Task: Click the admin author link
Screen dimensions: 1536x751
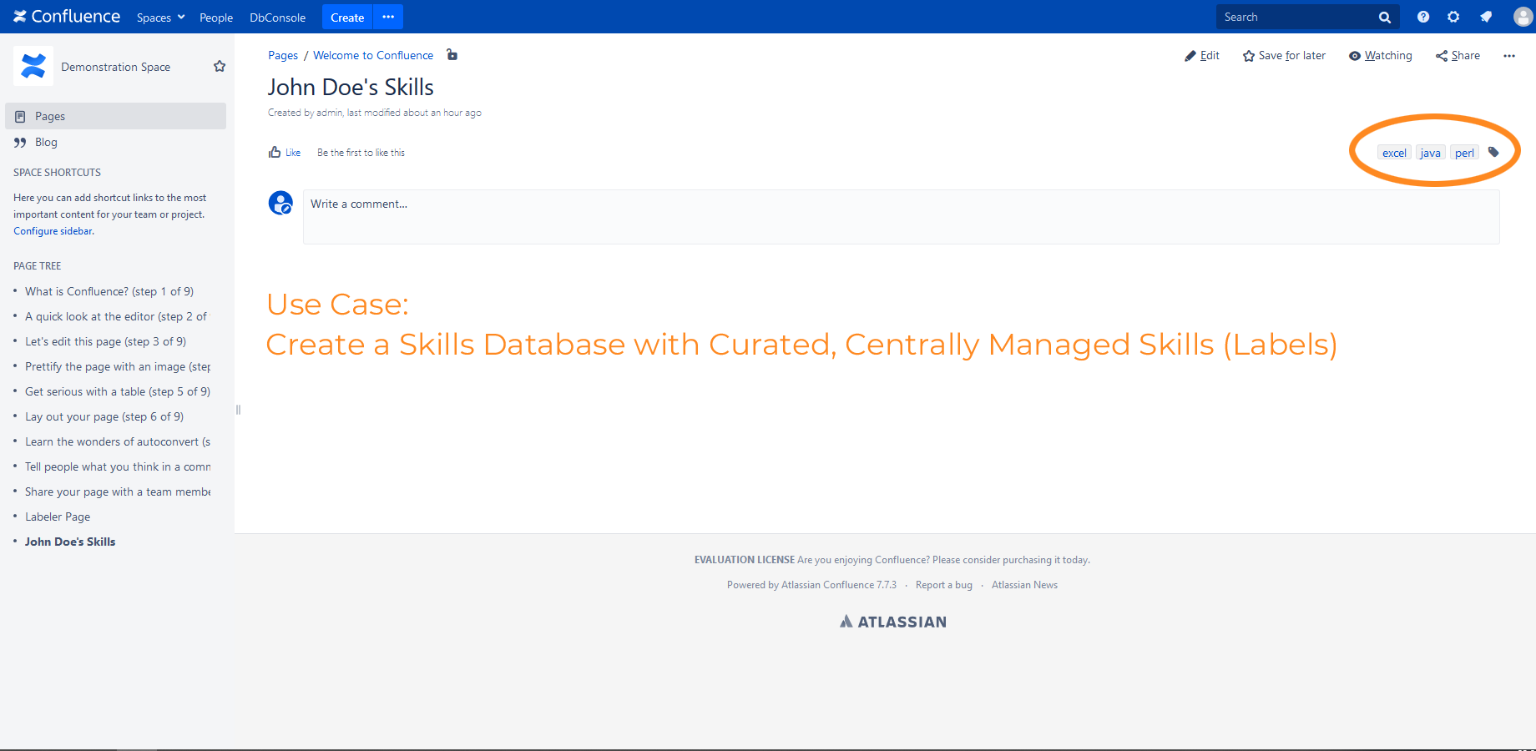Action: tap(329, 113)
